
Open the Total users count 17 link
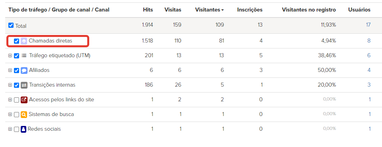pos(368,25)
